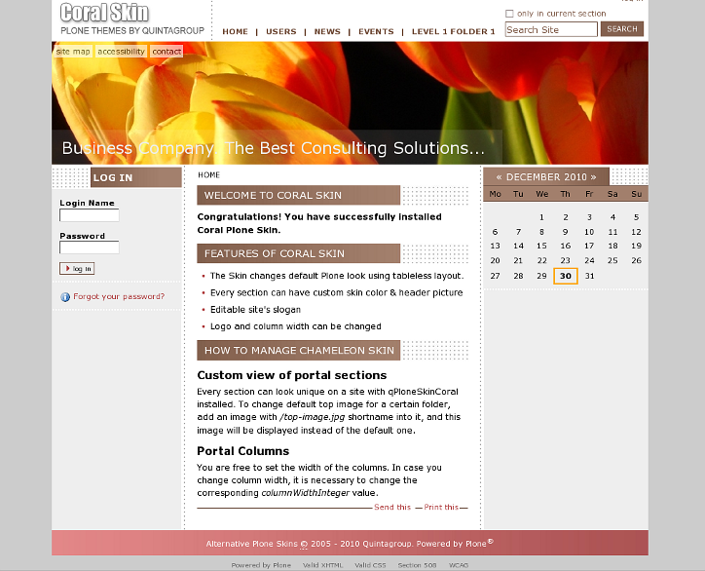Go to previous month in calendar
The width and height of the screenshot is (705, 571).
pyautogui.click(x=499, y=177)
